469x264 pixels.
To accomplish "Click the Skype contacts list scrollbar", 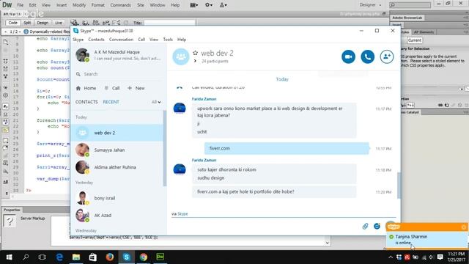I will [164, 148].
